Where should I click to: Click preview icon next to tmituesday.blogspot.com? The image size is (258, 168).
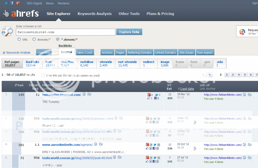pyautogui.click(x=84, y=94)
